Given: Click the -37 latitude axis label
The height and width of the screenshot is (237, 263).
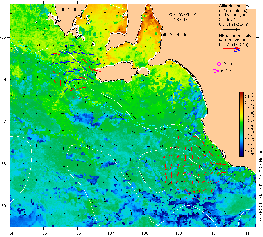Looking at the screenshot, I should [x=3, y=121].
